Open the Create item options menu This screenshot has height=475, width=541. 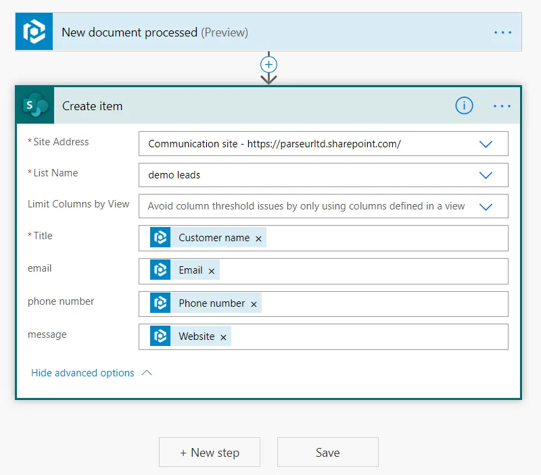coord(502,105)
